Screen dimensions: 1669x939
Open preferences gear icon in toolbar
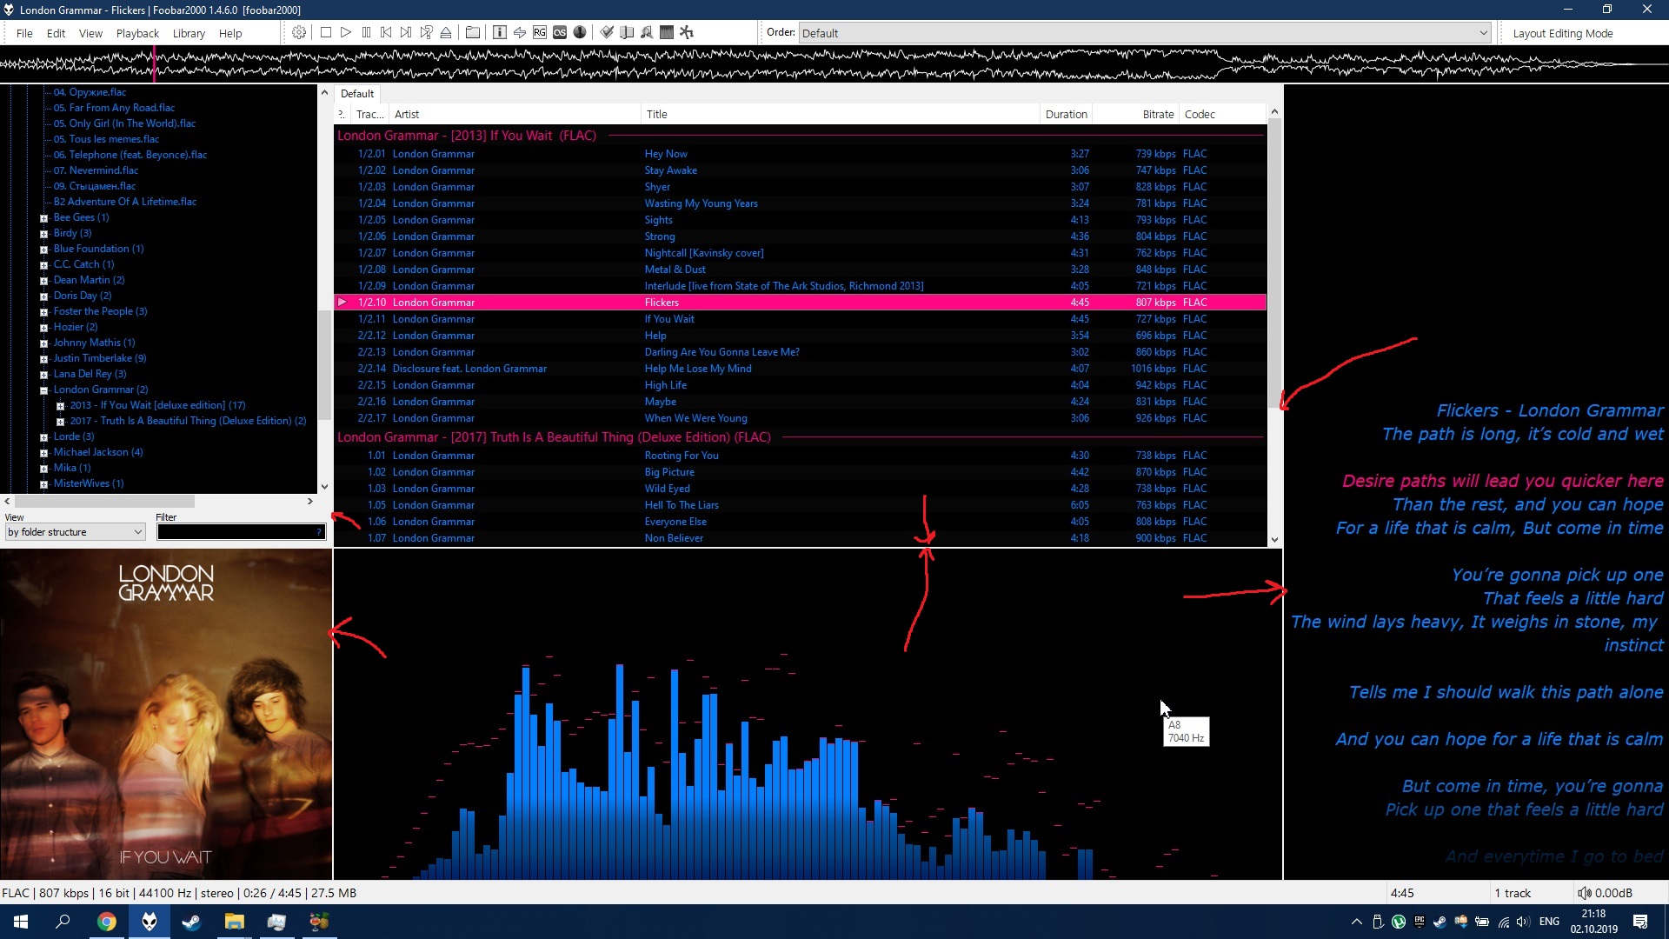click(x=299, y=33)
